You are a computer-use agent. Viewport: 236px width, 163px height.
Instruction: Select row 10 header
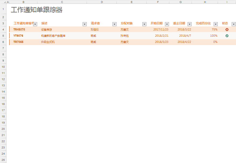point(3,67)
